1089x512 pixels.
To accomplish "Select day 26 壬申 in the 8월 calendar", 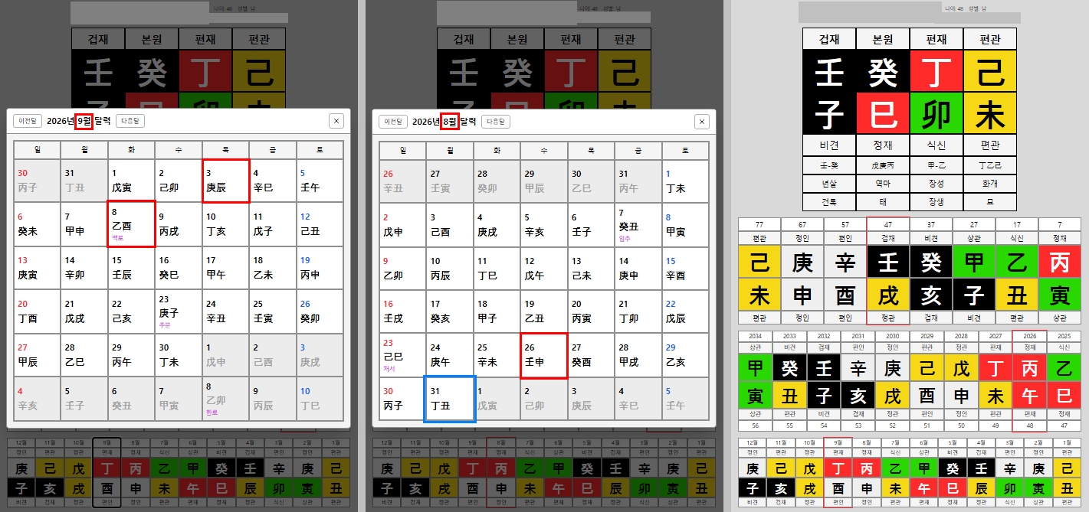I will pyautogui.click(x=543, y=354).
